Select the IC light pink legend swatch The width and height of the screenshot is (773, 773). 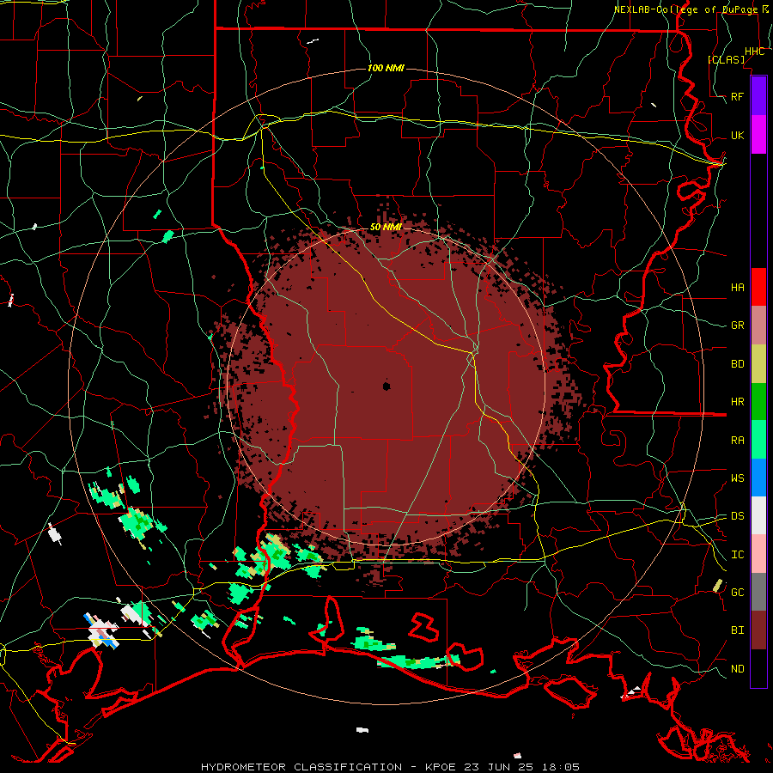coord(758,554)
